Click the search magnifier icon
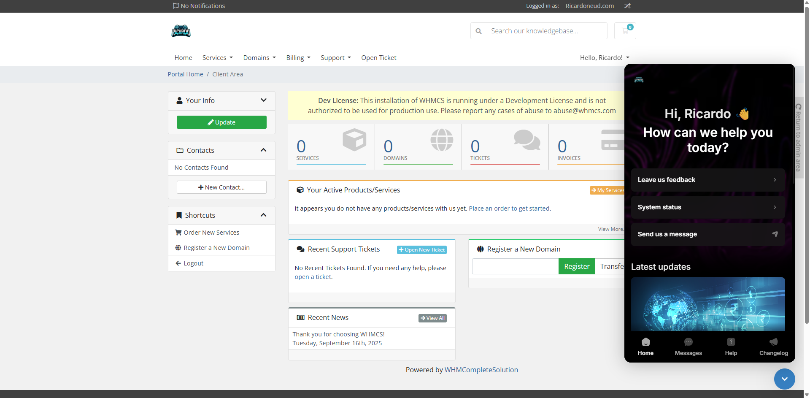 (478, 31)
